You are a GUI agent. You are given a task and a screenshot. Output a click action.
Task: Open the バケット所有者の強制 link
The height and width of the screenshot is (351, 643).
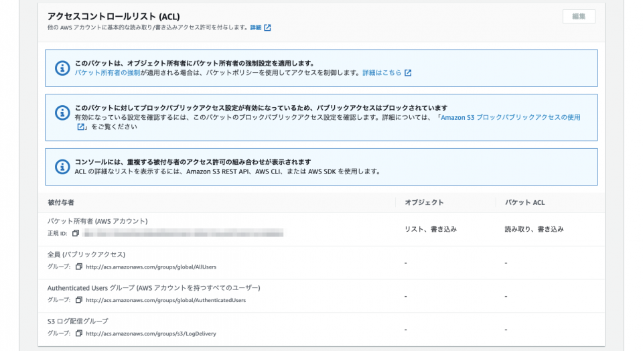107,72
